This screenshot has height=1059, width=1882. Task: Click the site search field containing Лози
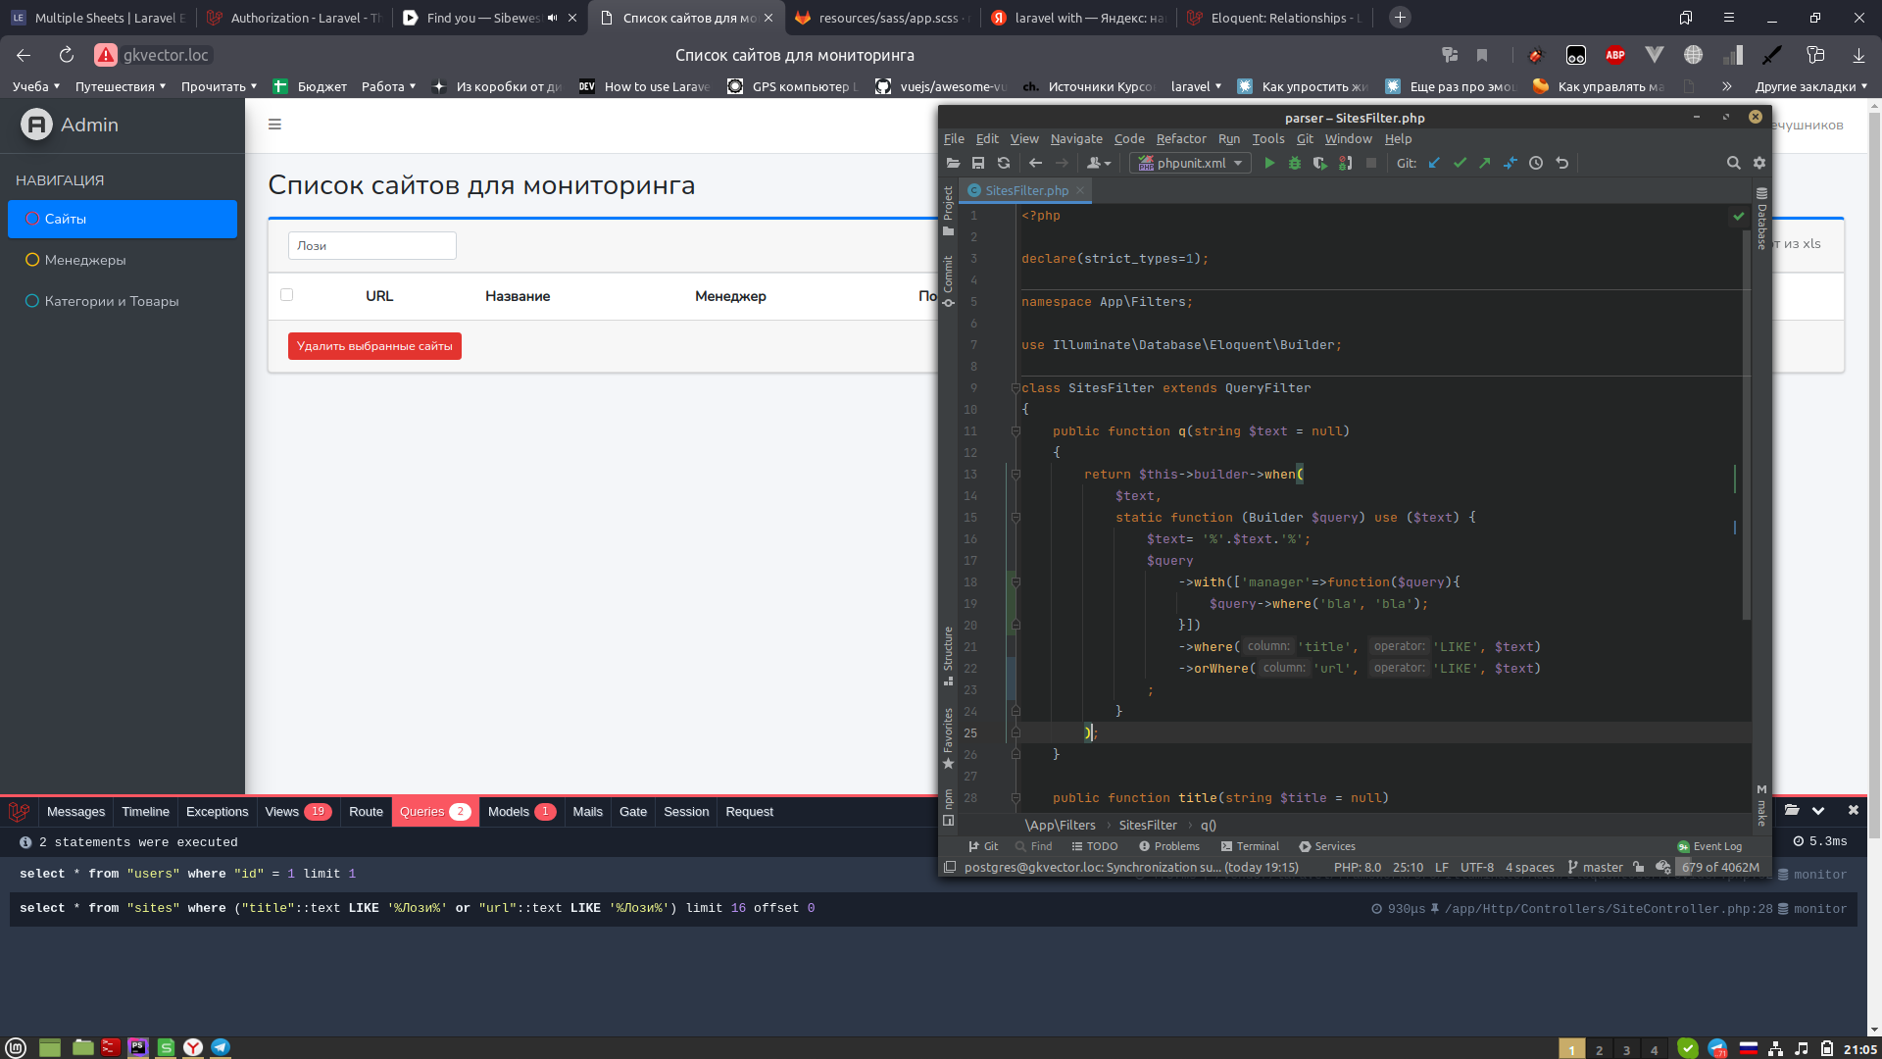click(372, 246)
